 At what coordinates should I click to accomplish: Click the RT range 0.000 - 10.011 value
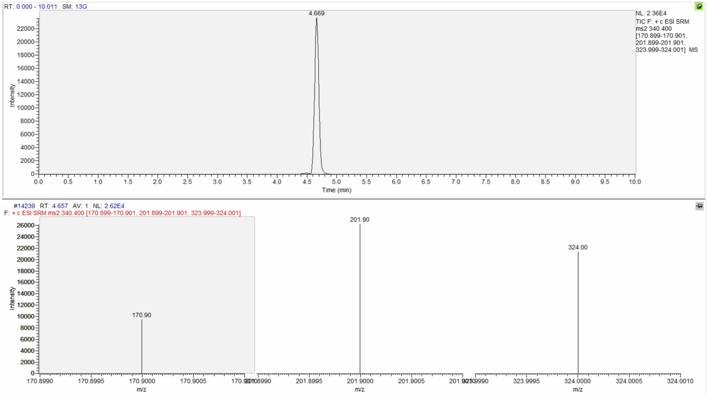tap(37, 7)
